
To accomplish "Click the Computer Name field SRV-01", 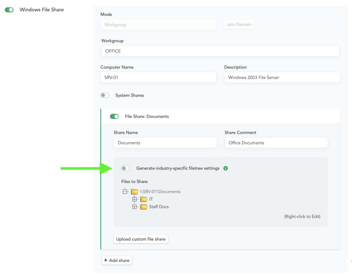I will (158, 77).
